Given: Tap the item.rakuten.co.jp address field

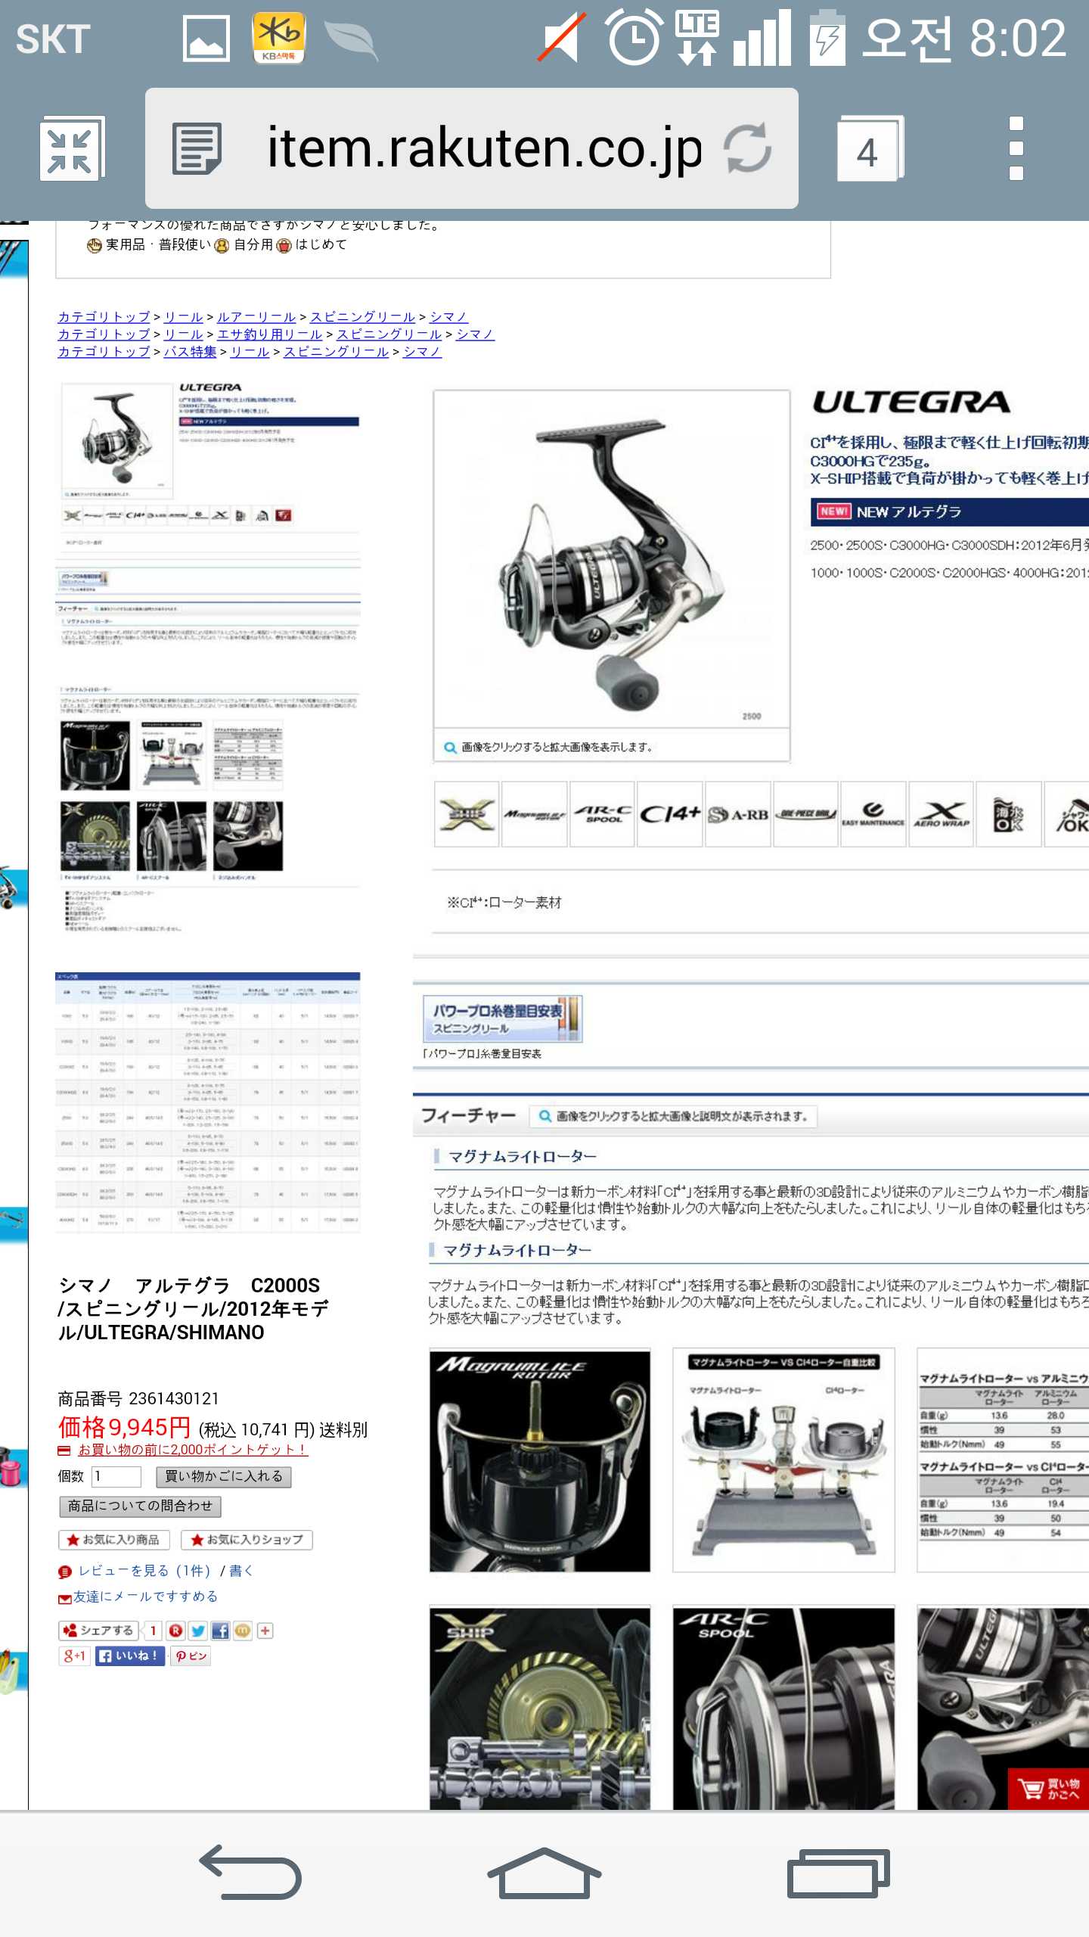Looking at the screenshot, I should (x=484, y=148).
